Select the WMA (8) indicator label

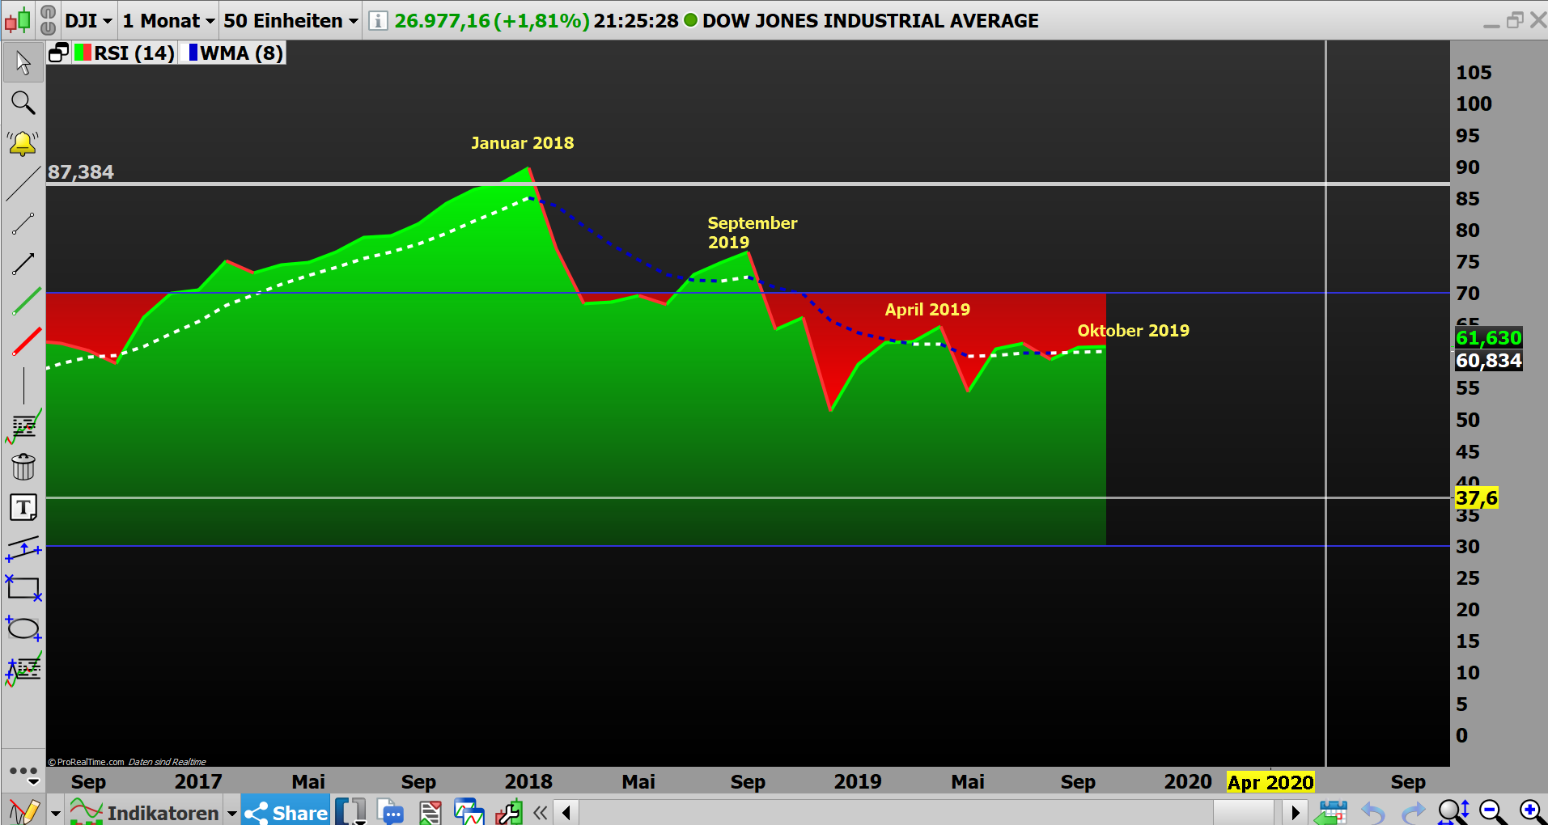(235, 53)
